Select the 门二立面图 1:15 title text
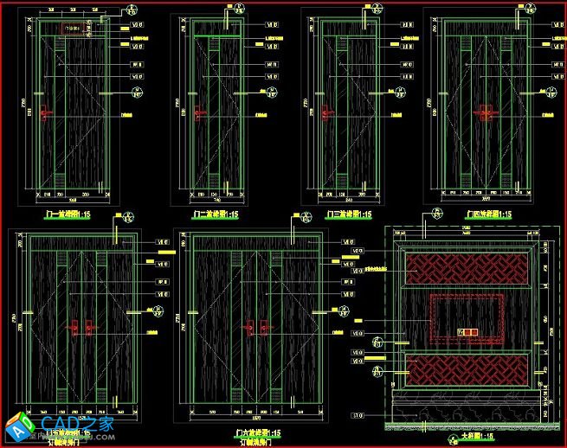The width and height of the screenshot is (567, 448). tap(215, 214)
